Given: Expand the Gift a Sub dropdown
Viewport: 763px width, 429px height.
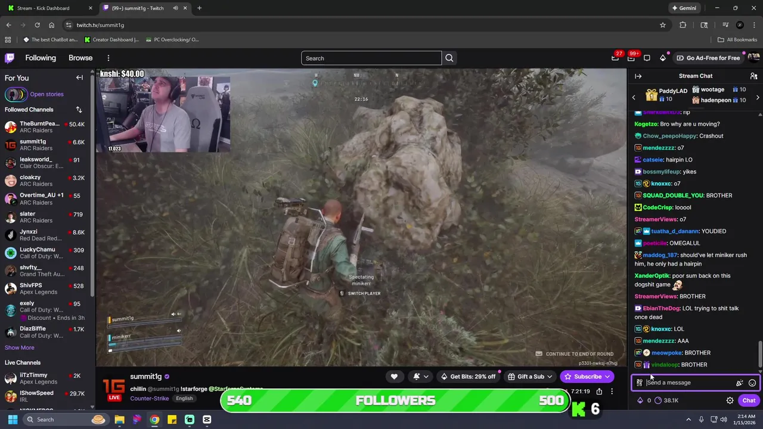Looking at the screenshot, I should [530, 377].
